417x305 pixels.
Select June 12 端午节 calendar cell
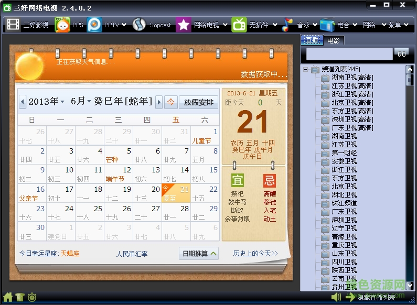click(x=119, y=174)
